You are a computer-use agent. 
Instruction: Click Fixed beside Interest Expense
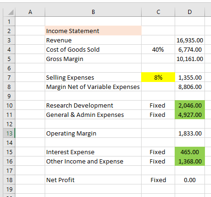pyautogui.click(x=158, y=152)
